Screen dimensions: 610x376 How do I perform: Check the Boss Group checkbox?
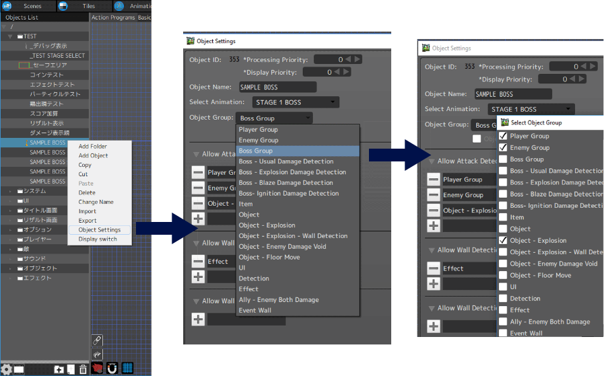[503, 159]
